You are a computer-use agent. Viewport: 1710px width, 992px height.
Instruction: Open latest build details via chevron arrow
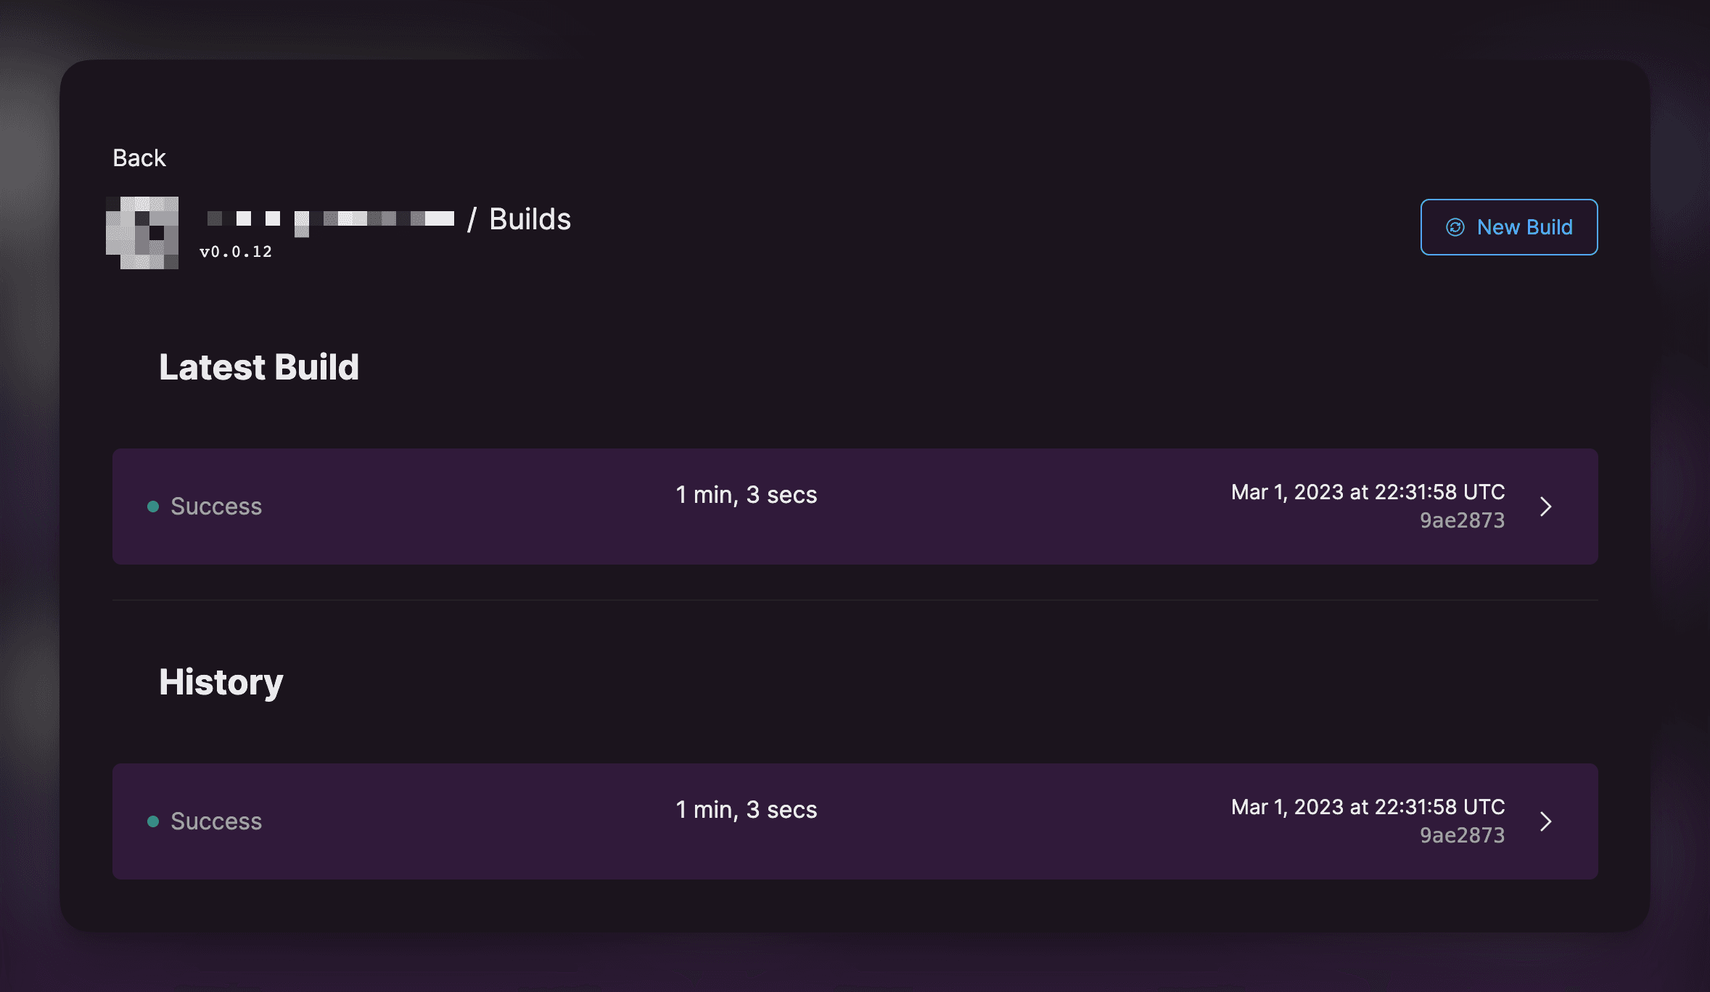1545,507
